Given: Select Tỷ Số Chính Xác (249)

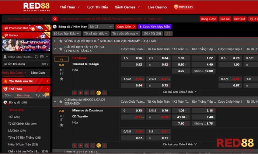Looking at the screenshot, I should [22, 124].
